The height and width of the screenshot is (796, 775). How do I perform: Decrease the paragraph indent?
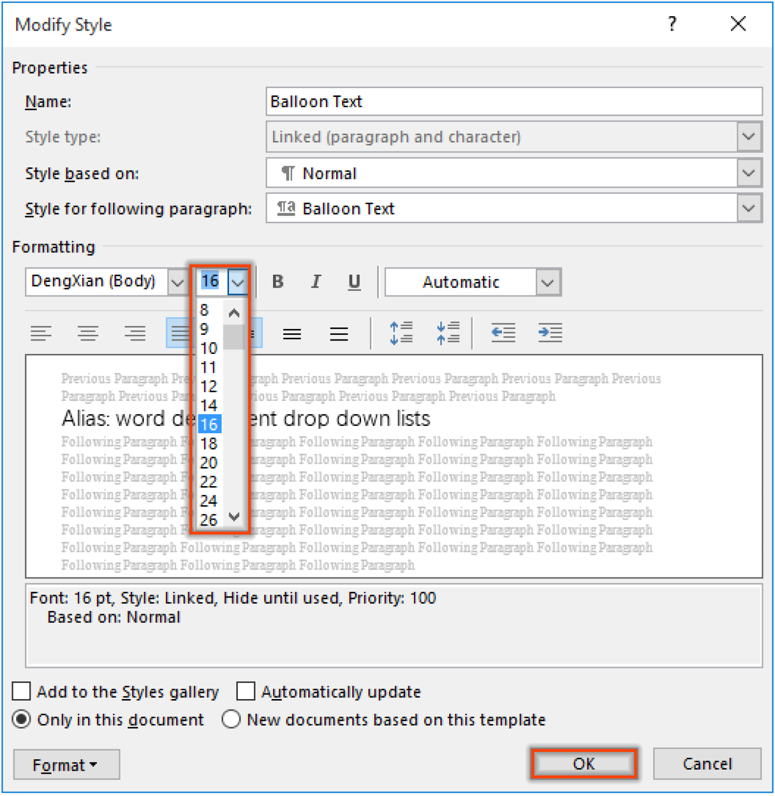tap(502, 333)
